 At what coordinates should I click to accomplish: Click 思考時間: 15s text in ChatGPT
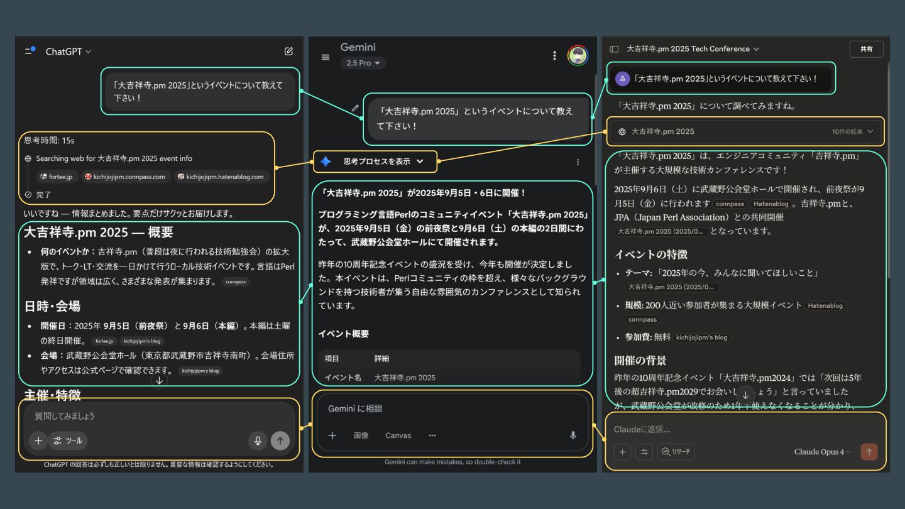click(x=49, y=140)
